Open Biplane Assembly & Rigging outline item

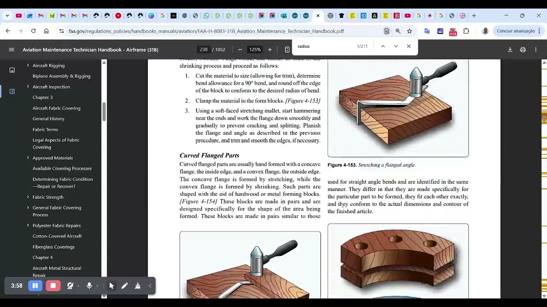pyautogui.click(x=62, y=76)
